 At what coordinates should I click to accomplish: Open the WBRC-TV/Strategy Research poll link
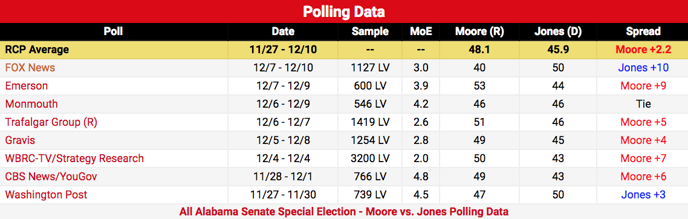coord(74,159)
